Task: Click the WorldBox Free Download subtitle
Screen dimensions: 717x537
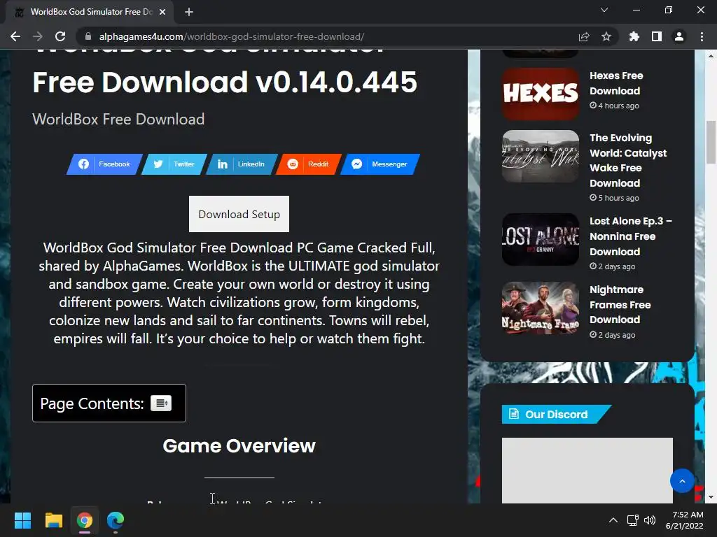Action: (118, 119)
